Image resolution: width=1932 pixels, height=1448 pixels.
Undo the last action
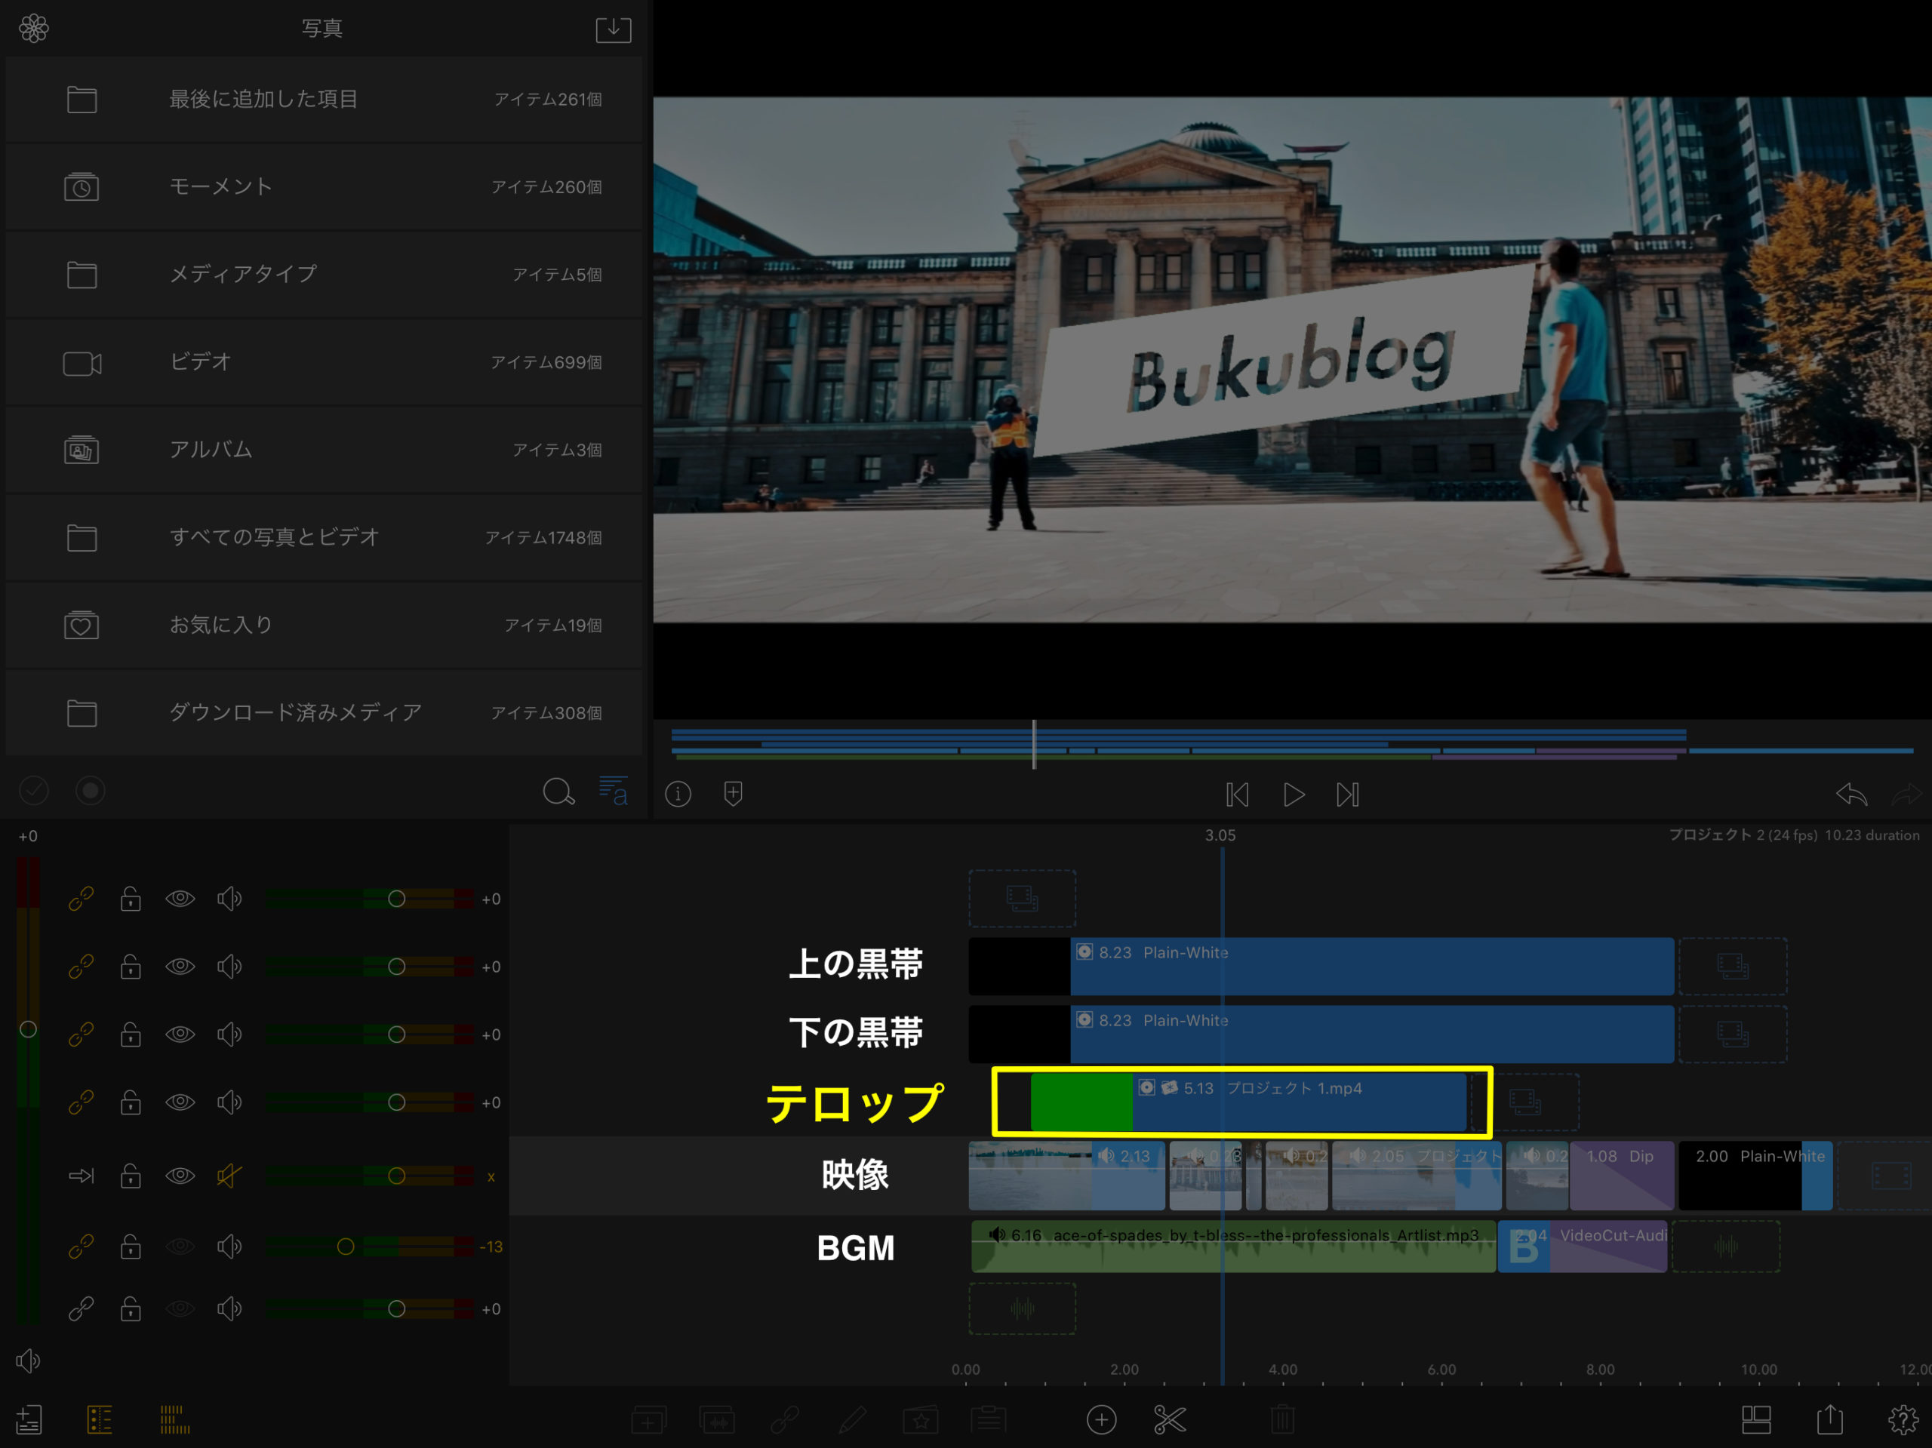[x=1852, y=795]
